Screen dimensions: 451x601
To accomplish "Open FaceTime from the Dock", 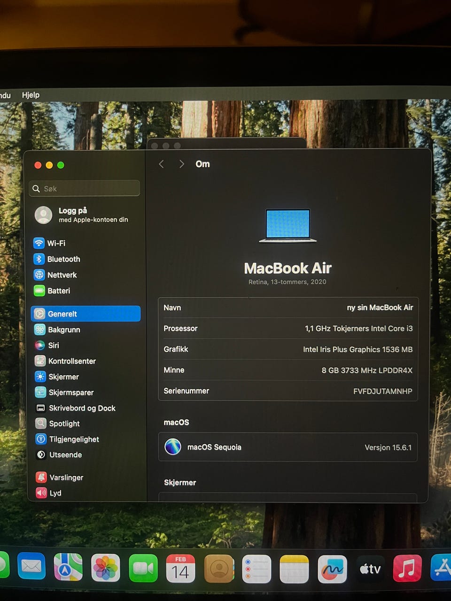I will (x=143, y=568).
